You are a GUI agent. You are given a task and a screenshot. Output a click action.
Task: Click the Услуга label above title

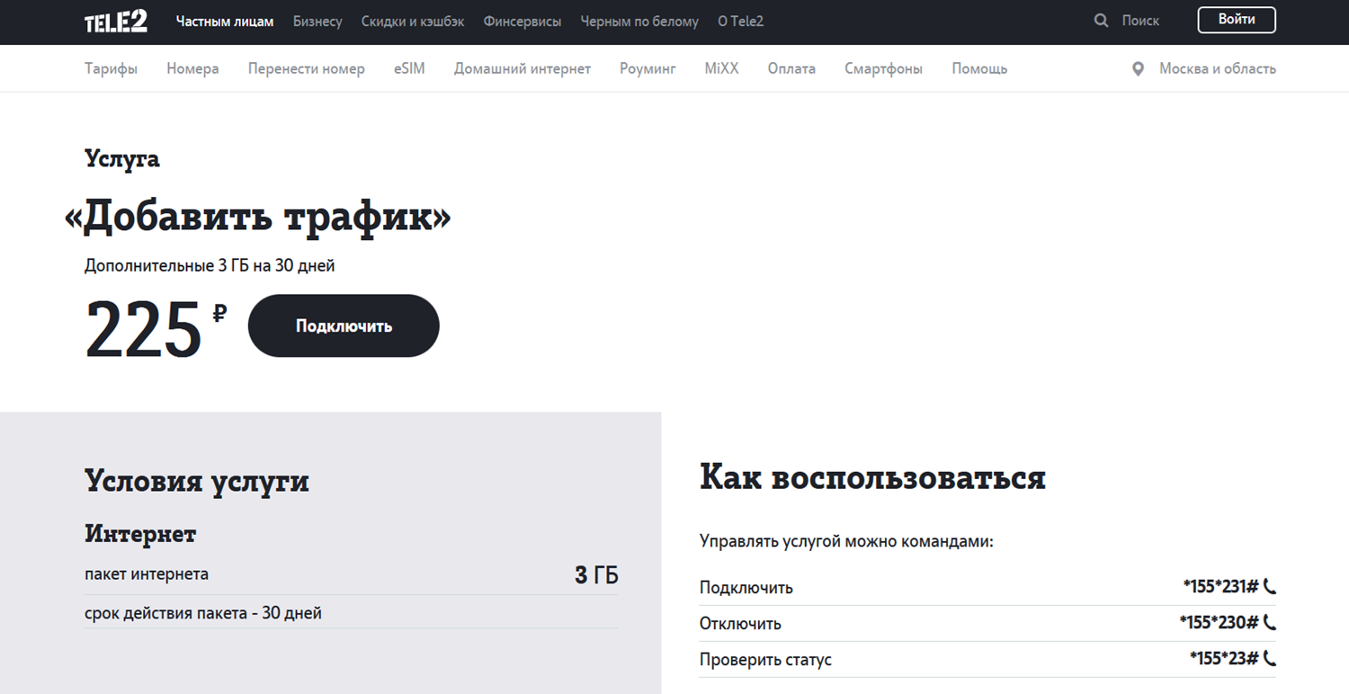(122, 159)
